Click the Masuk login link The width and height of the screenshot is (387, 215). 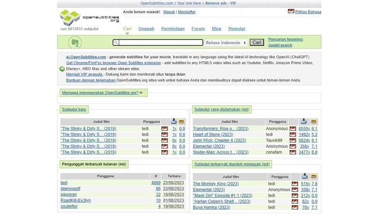(169, 12)
